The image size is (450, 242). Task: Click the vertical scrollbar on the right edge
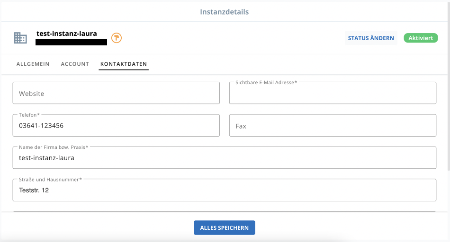[x=448, y=95]
